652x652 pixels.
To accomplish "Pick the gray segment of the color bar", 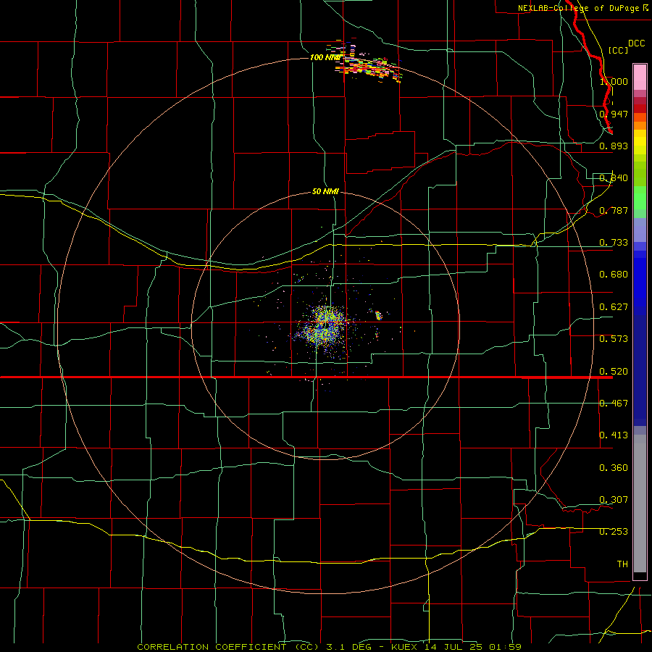I will (x=640, y=503).
